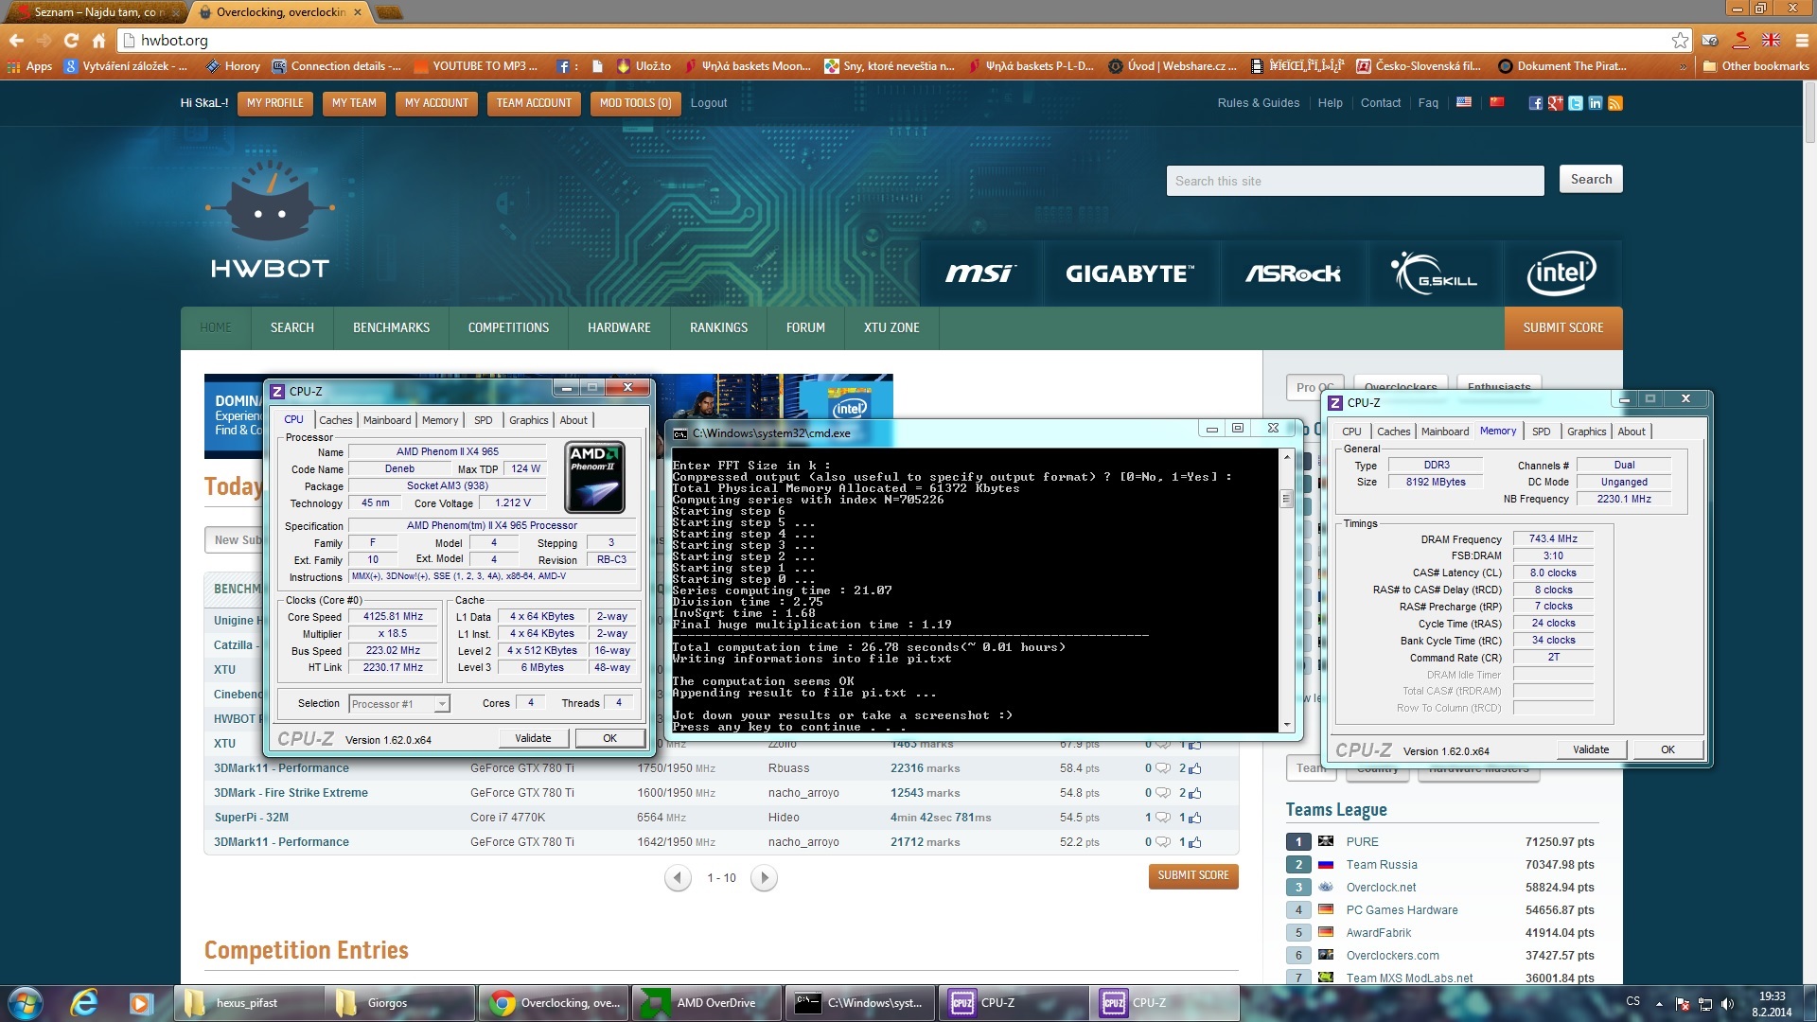
Task: Open the PURE team link
Action: [1362, 842]
